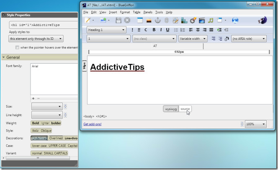
Task: Save the document with floppy disk icon
Action: [118, 21]
